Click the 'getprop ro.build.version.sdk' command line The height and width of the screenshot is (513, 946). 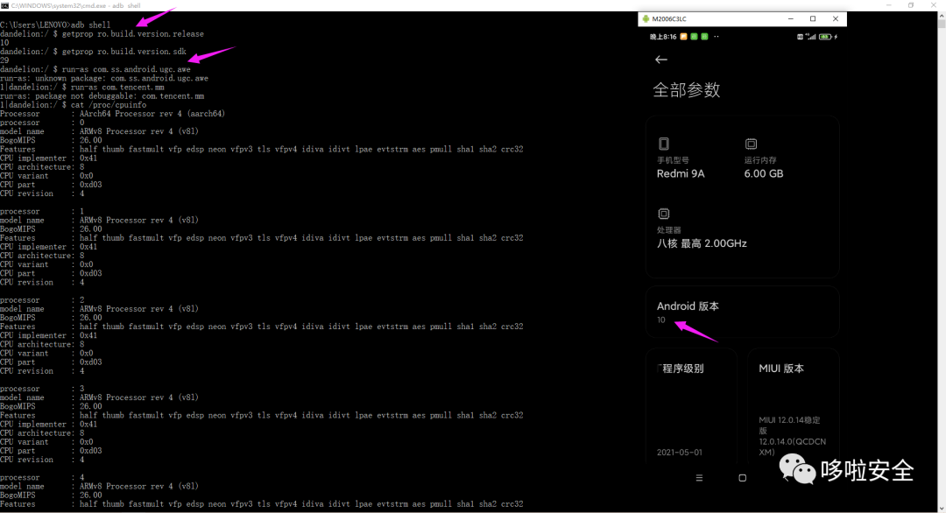point(93,52)
